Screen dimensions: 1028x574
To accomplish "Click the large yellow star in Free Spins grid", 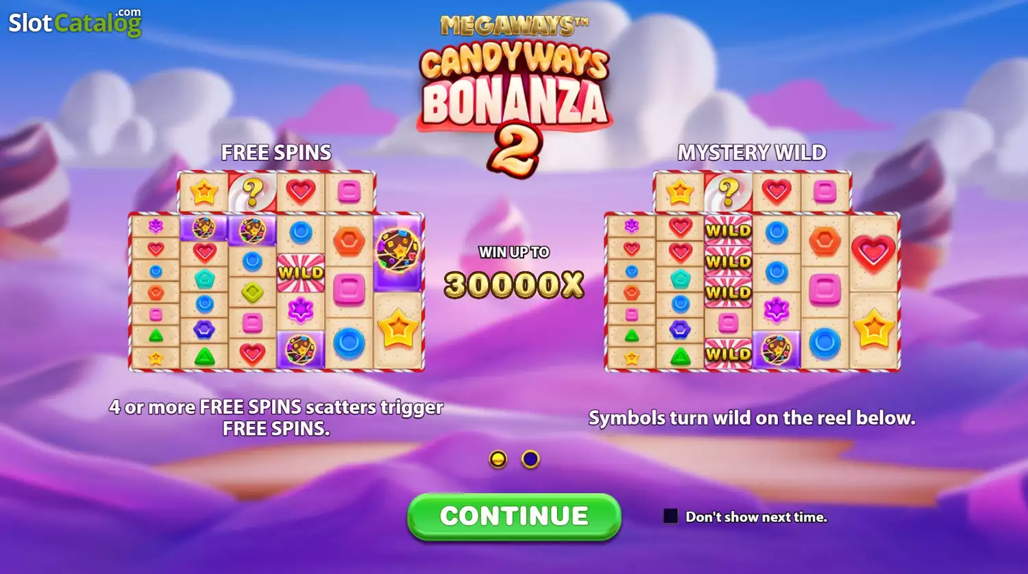I will coord(398,330).
